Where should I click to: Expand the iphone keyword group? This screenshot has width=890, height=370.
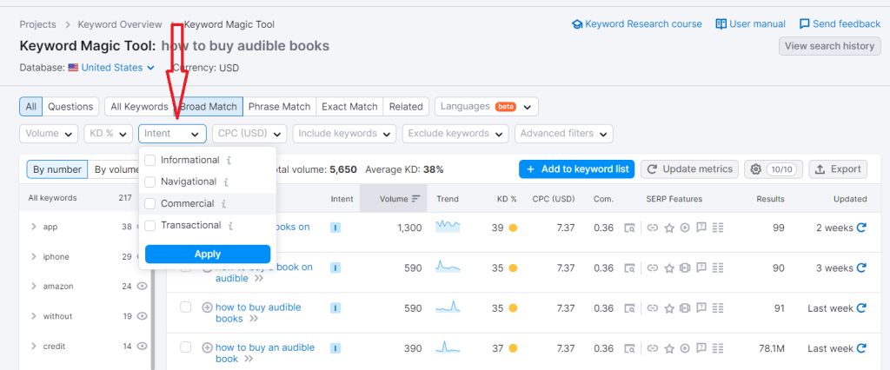point(33,257)
